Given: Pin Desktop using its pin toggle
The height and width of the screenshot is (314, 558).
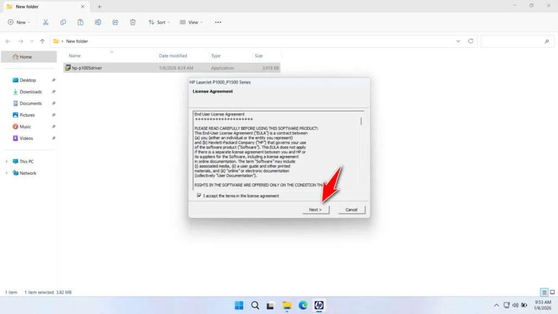Looking at the screenshot, I should click(53, 80).
